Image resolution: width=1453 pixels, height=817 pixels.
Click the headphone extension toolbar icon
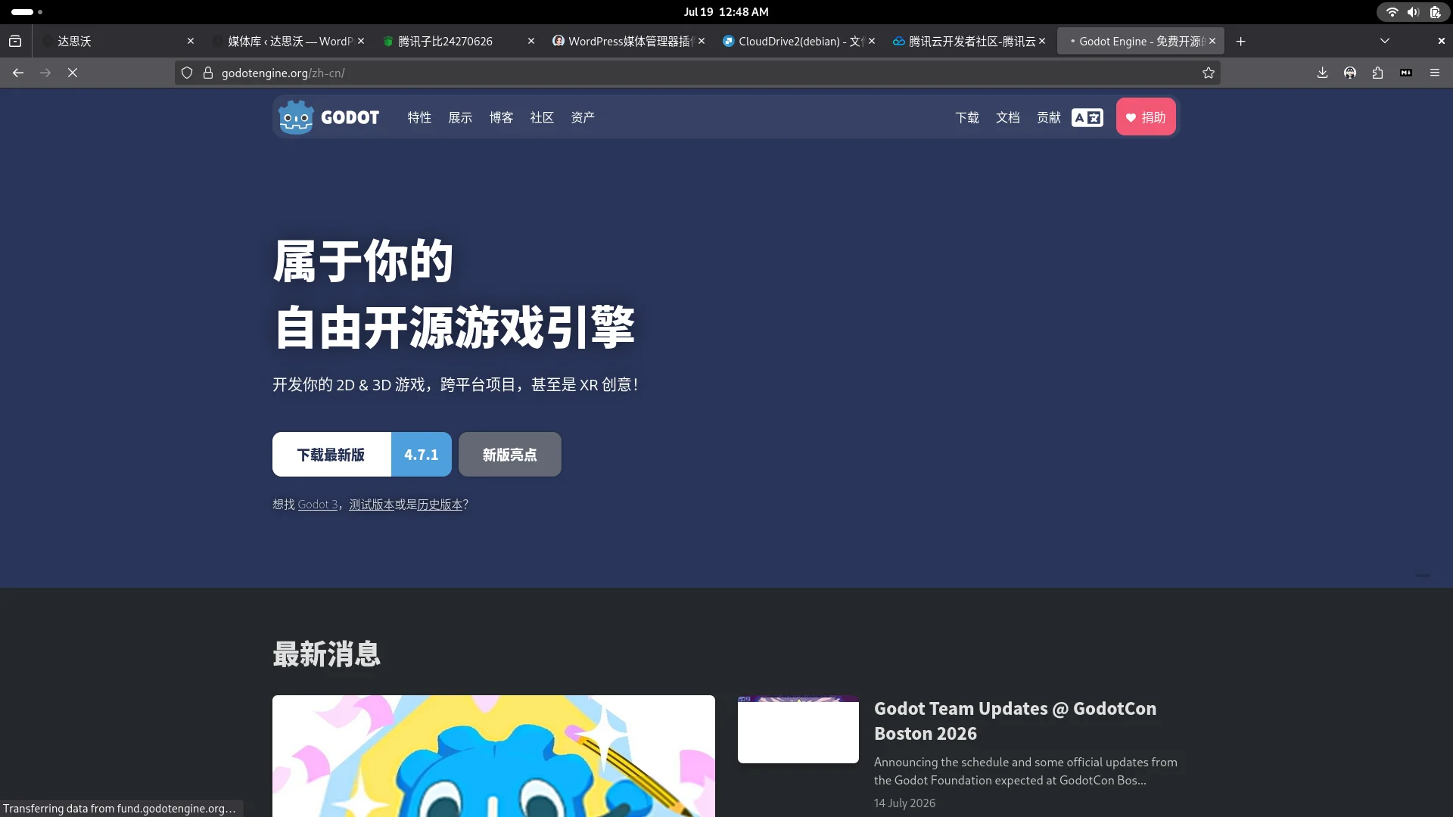(1350, 73)
